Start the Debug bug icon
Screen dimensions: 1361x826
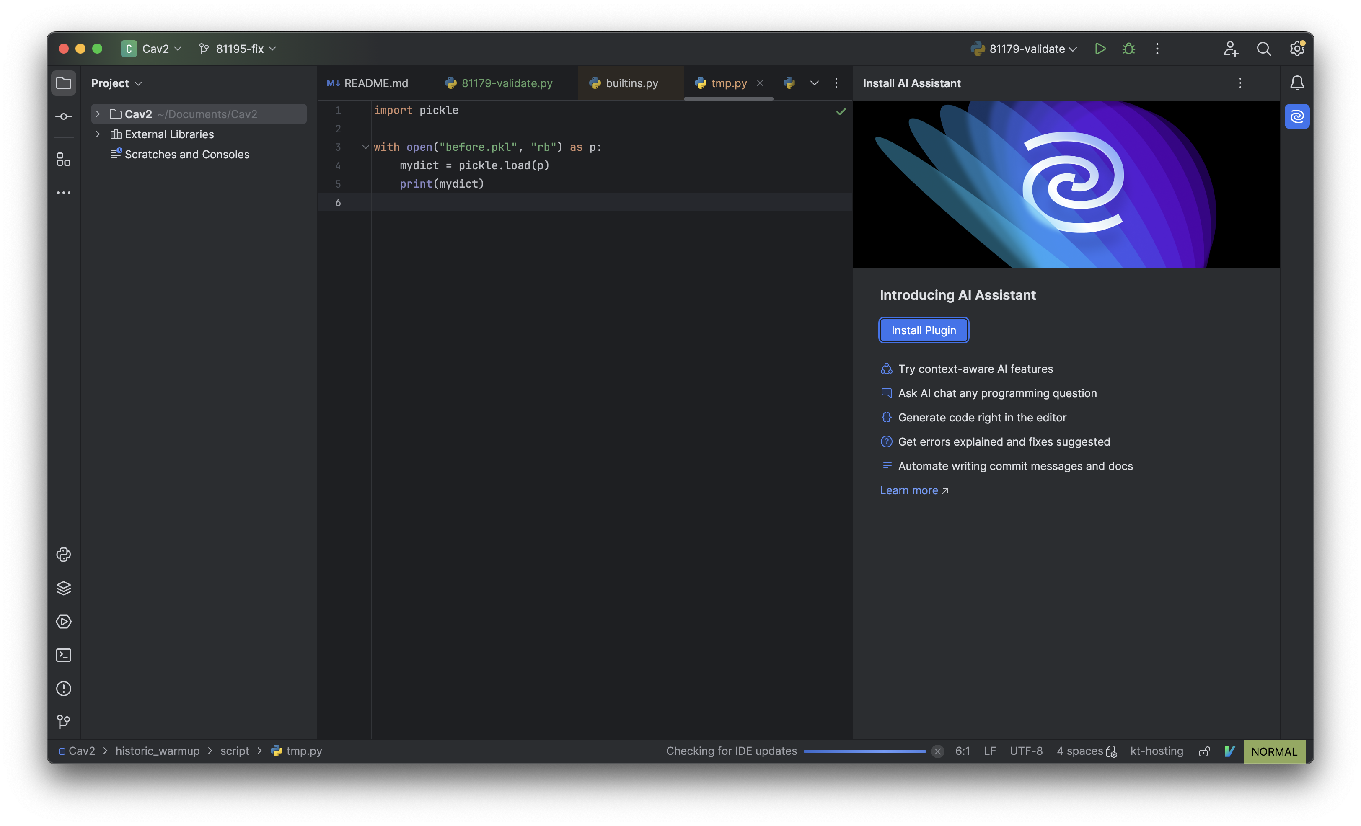click(1128, 49)
